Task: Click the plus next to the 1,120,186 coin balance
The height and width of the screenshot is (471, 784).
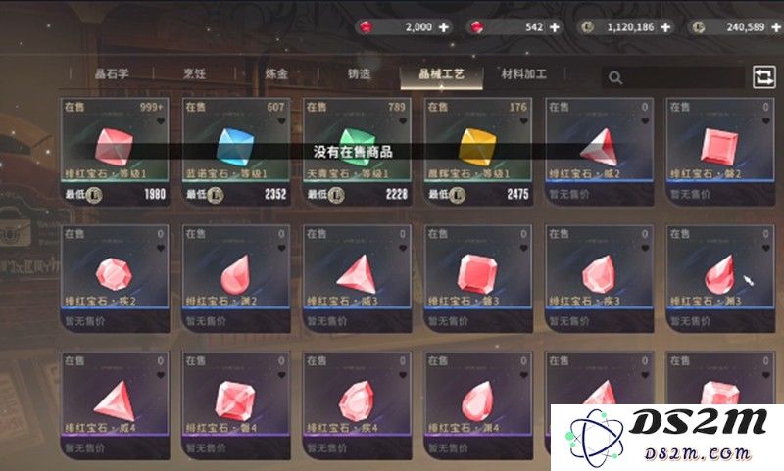Action: coord(665,27)
